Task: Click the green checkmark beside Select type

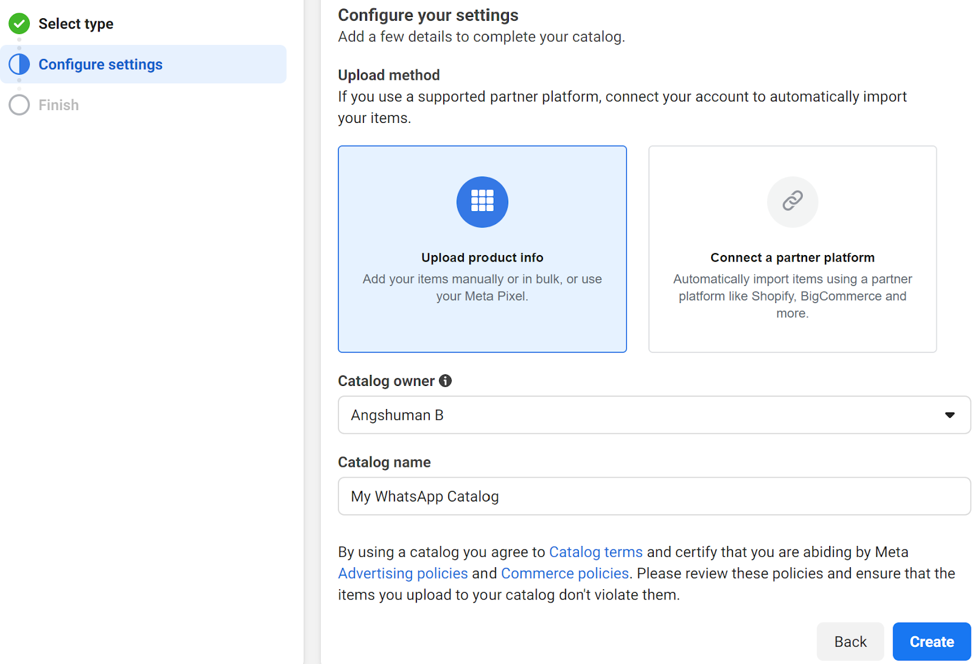Action: point(19,24)
